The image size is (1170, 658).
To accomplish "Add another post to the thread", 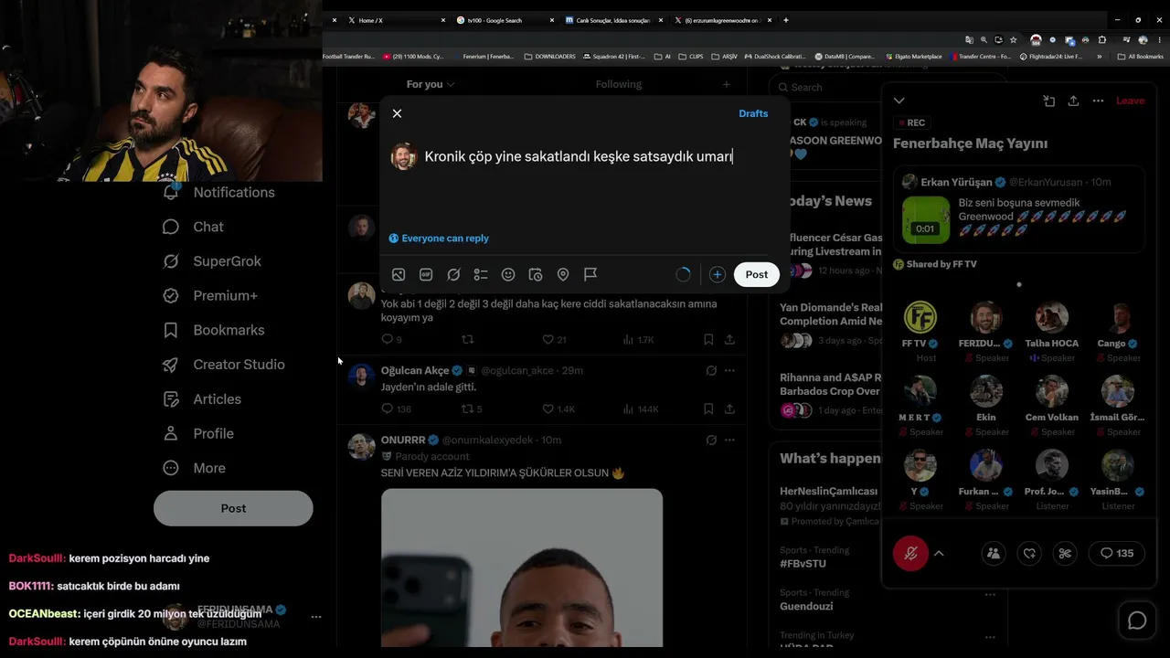I will 718,274.
